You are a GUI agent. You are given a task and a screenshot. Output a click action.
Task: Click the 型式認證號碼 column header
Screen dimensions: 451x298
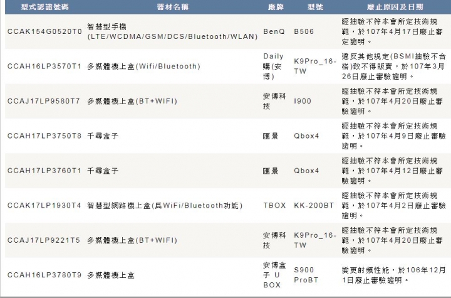[44, 7]
